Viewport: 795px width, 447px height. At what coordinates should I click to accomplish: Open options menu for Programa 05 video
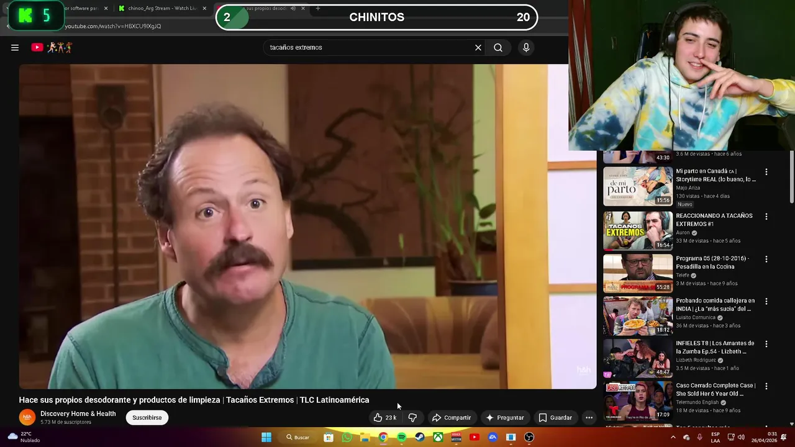coord(766,259)
